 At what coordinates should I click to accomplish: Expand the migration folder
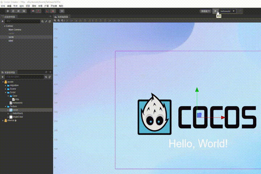click(x=6, y=86)
